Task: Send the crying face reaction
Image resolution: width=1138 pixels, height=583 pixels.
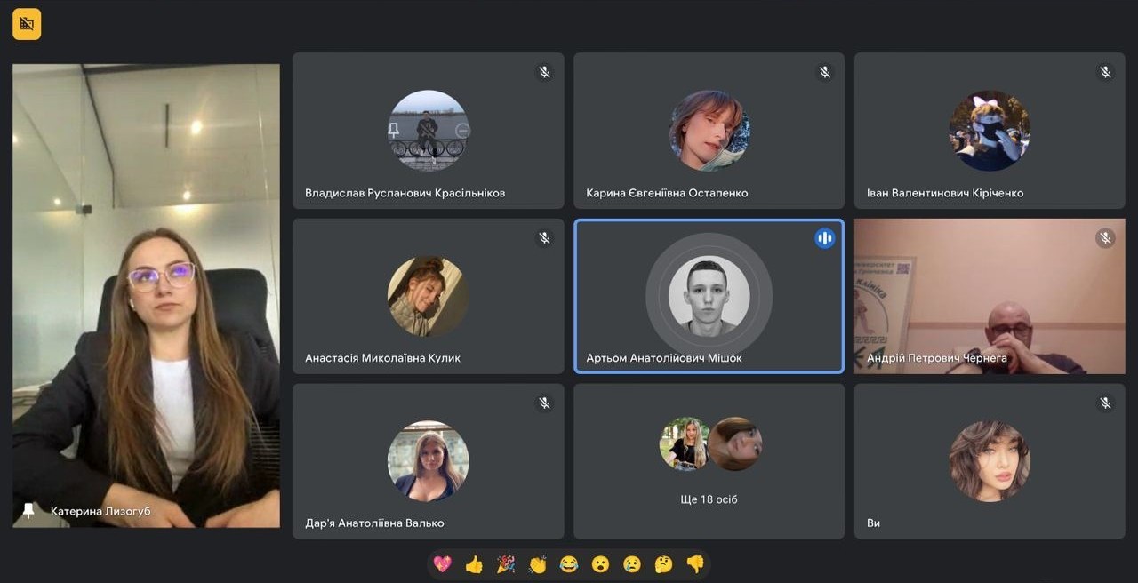Action: [632, 563]
